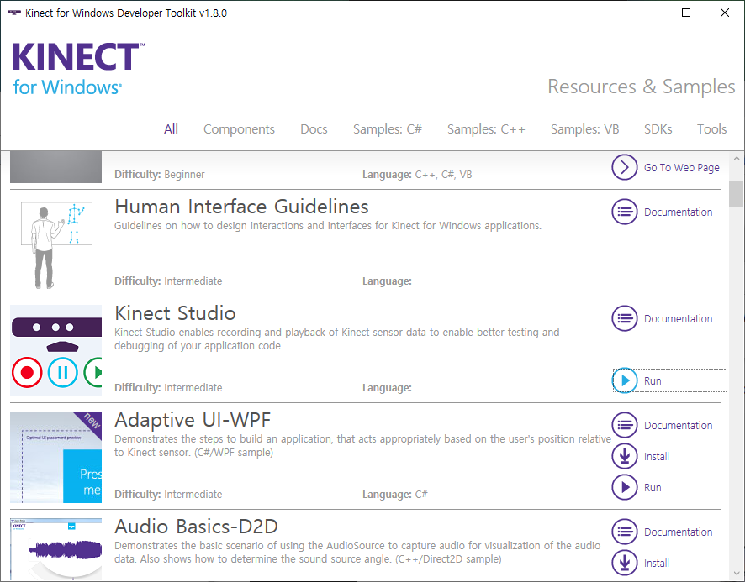The width and height of the screenshot is (745, 582).
Task: Click the Resources & Samples heading
Action: pyautogui.click(x=642, y=87)
